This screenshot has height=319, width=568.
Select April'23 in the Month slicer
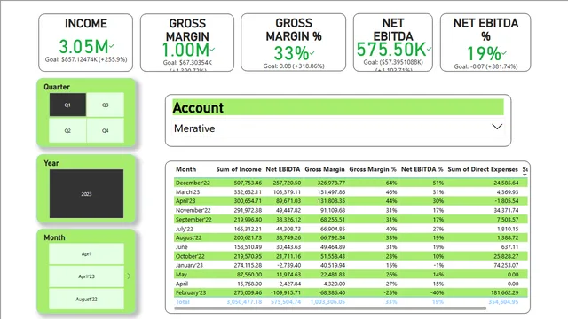(x=86, y=276)
